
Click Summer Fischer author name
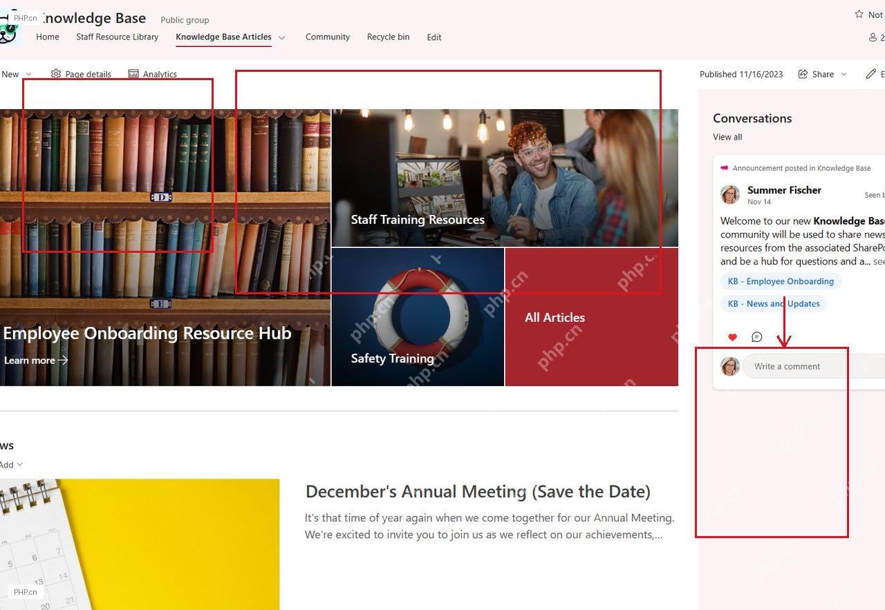(784, 190)
